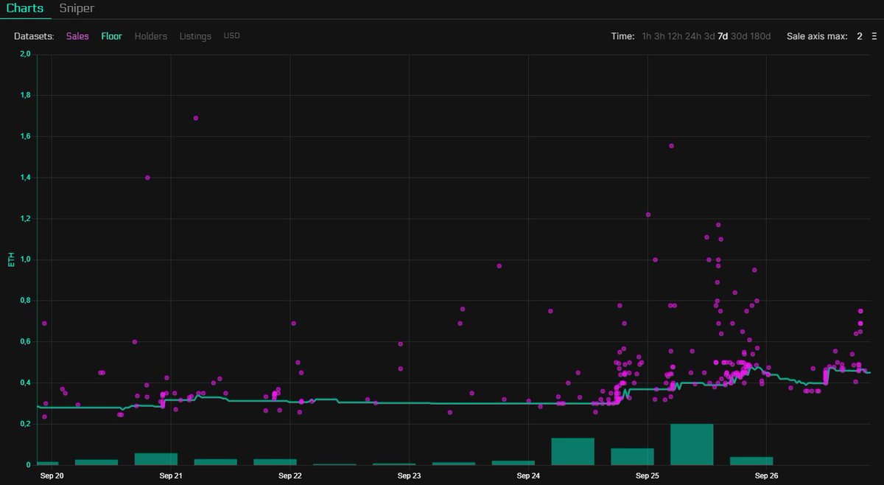The width and height of the screenshot is (884, 485).
Task: Click the Datasets: label
Action: [34, 36]
